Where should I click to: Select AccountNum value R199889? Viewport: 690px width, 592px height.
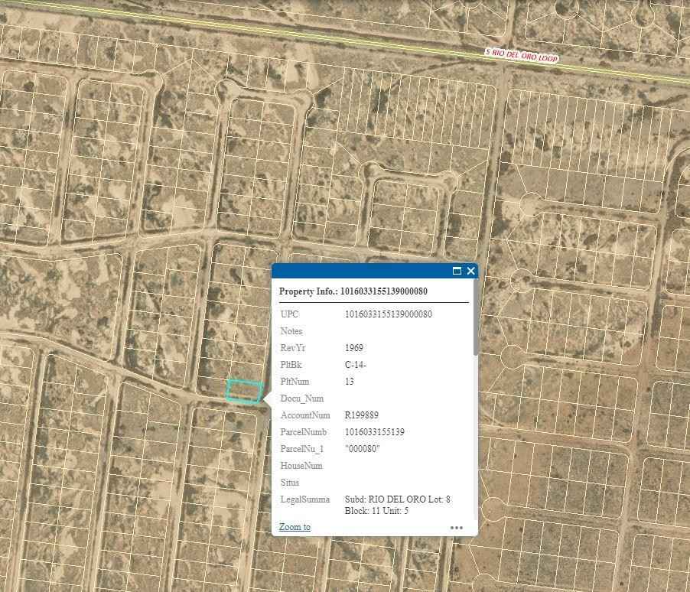pyautogui.click(x=361, y=415)
